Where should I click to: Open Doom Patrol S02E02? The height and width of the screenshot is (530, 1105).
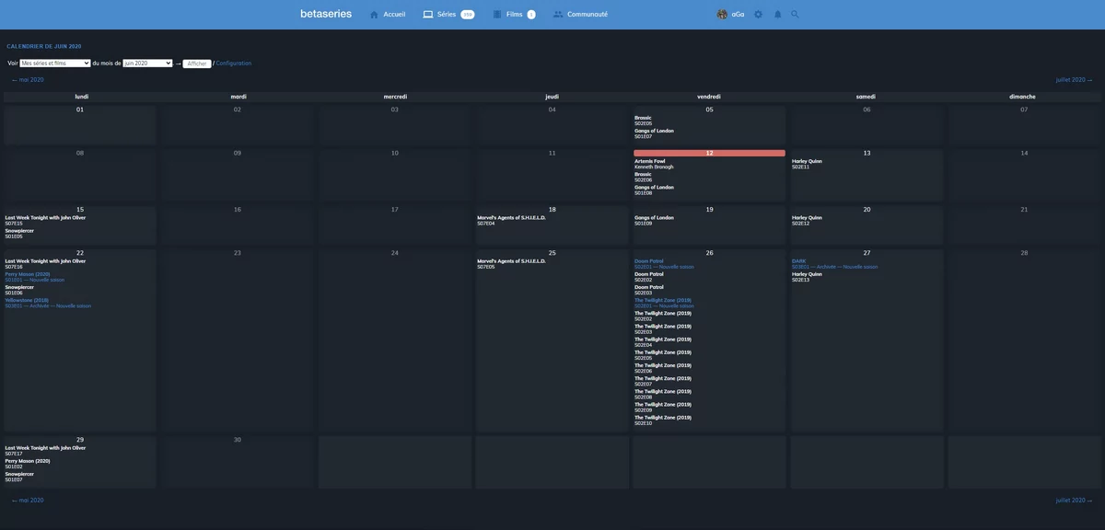click(x=649, y=277)
